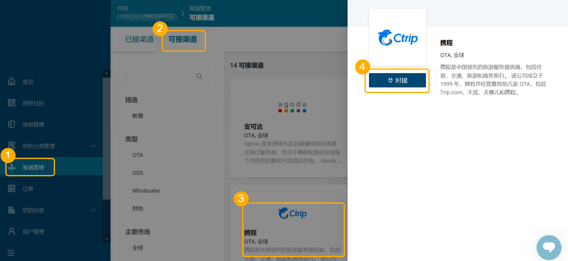The image size is (568, 261).
Task: Open the 房控日历 calendar icon
Action: click(x=12, y=103)
